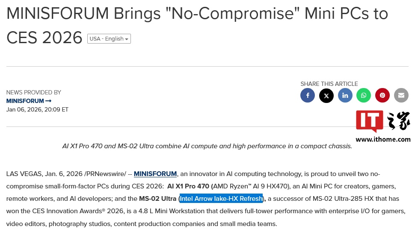Click the italic AI X1 Pro 470 subtitle
The width and height of the screenshot is (415, 235).
(x=207, y=146)
